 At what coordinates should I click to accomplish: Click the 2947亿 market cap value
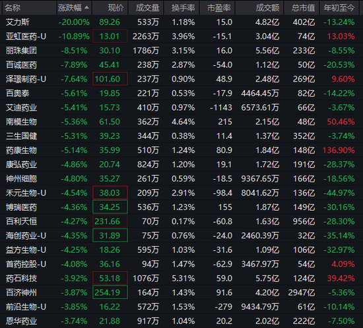pos(302,292)
